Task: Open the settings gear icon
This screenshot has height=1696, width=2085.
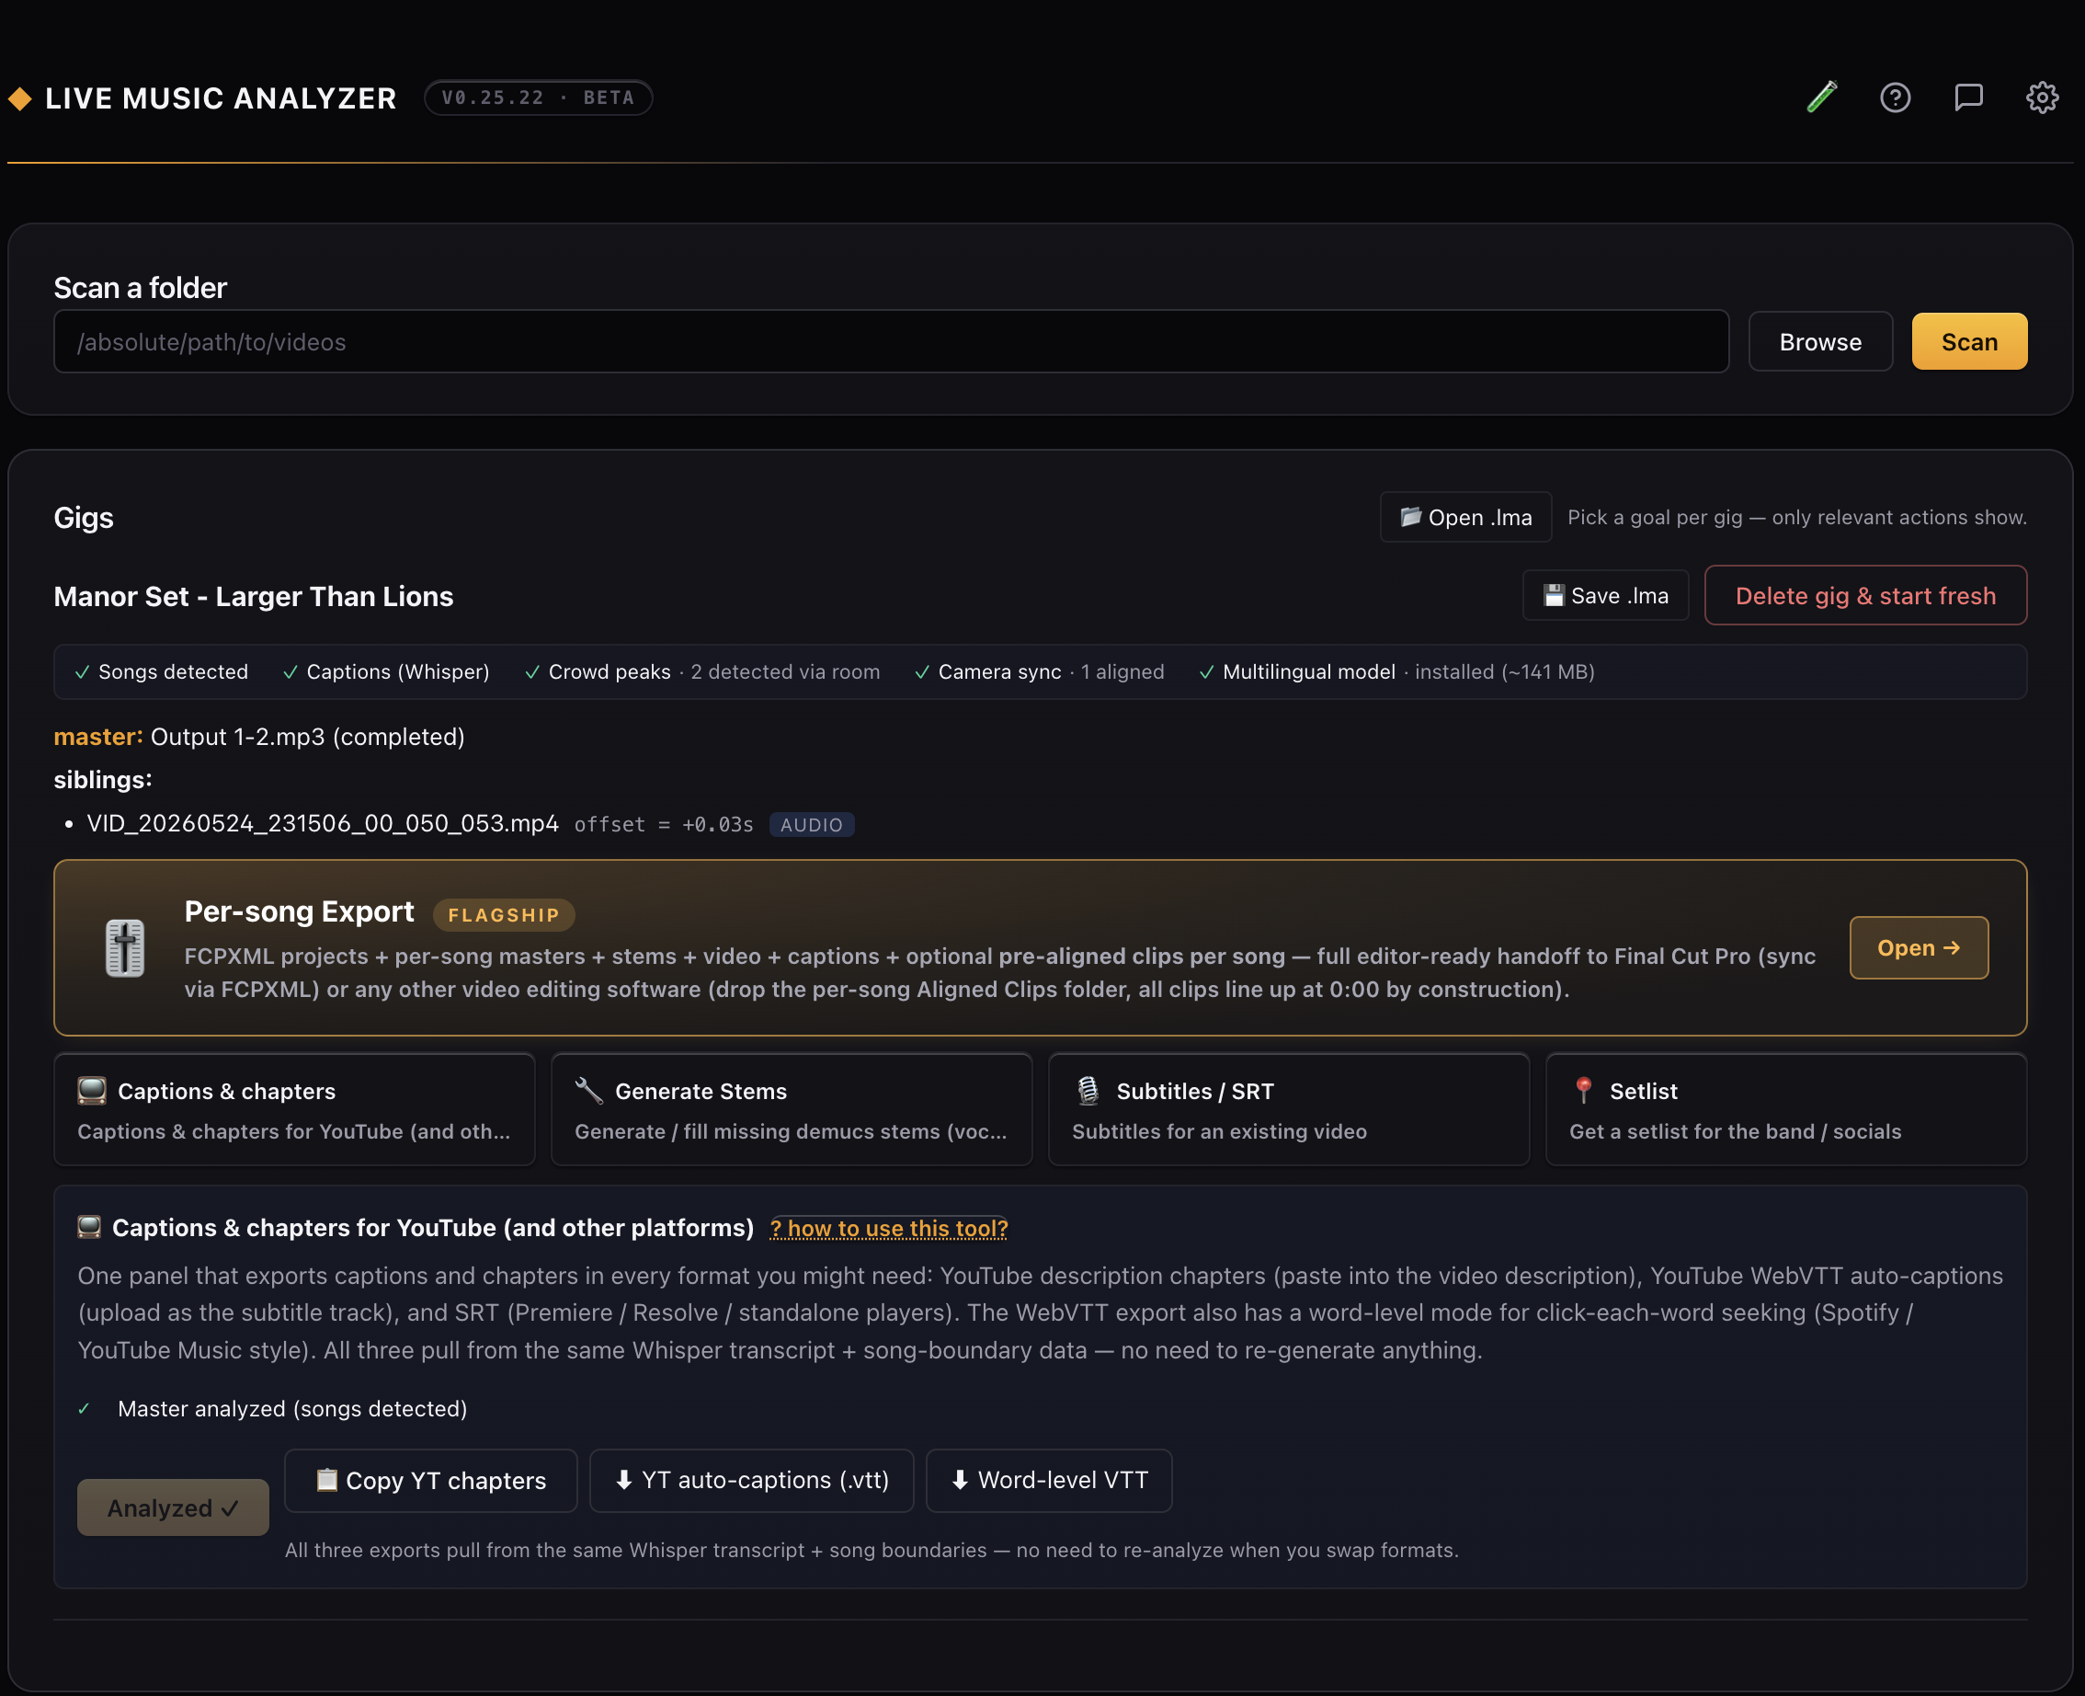Action: [2041, 97]
